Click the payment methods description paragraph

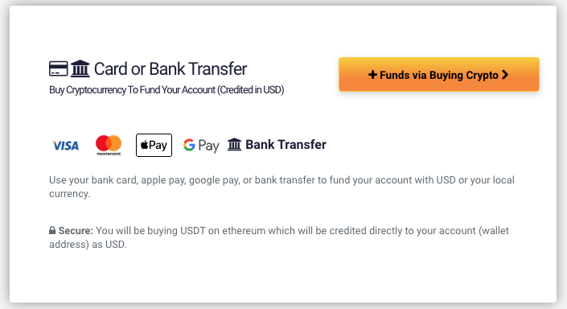(281, 187)
